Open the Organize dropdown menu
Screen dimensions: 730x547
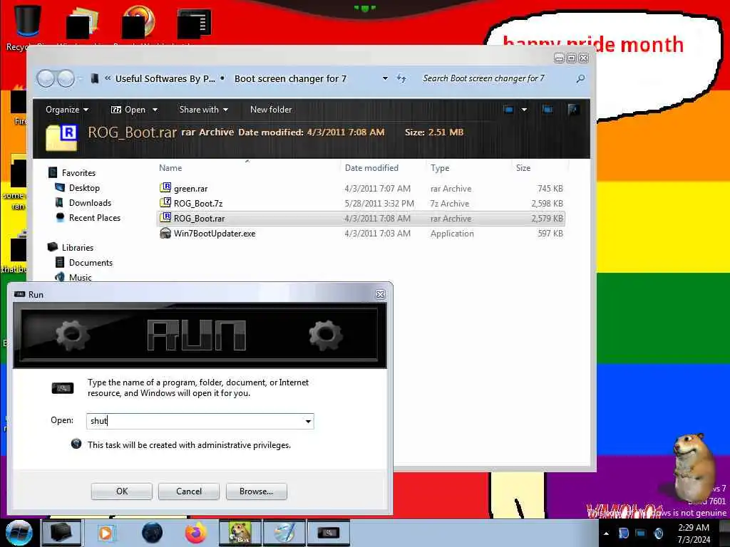(x=66, y=109)
